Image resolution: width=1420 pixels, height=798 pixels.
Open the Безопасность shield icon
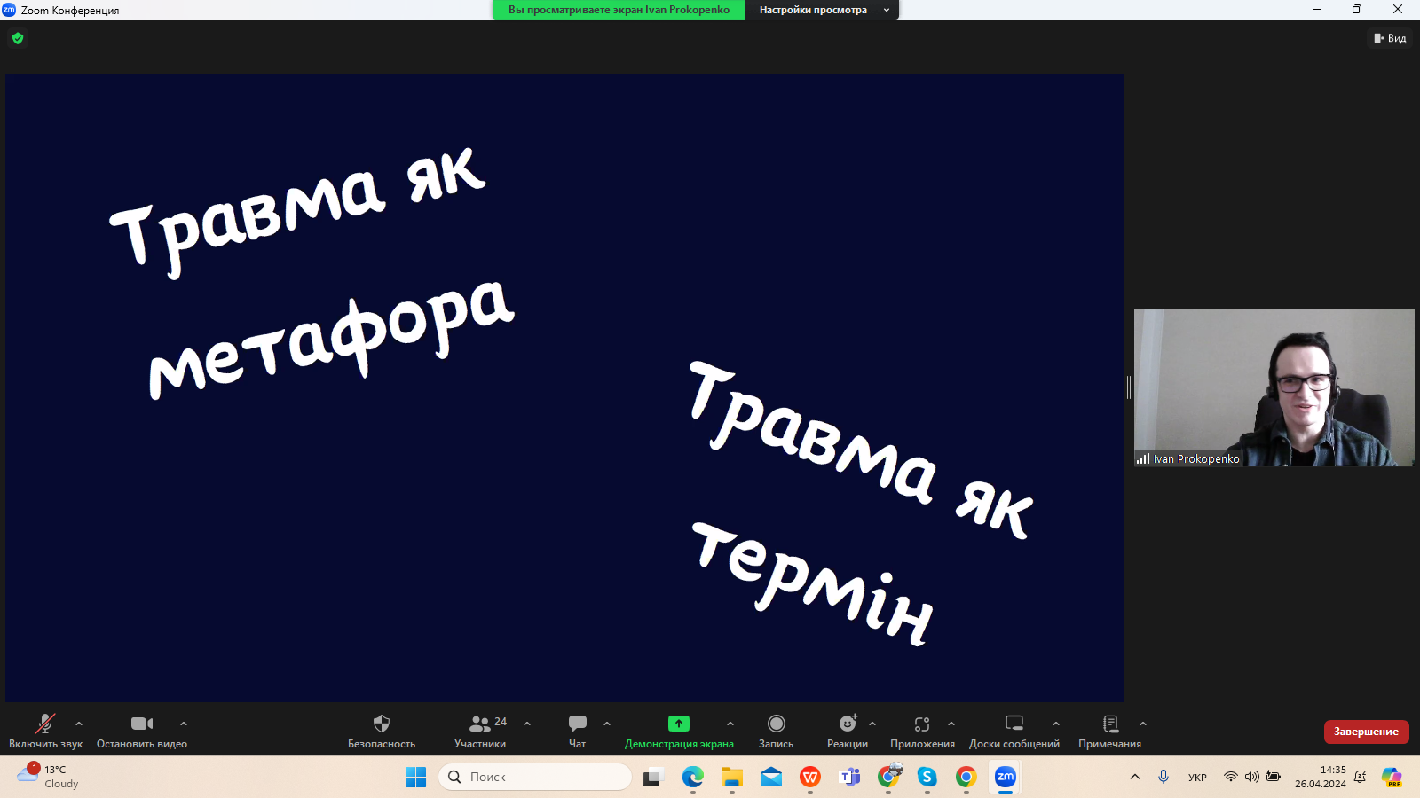pos(382,724)
